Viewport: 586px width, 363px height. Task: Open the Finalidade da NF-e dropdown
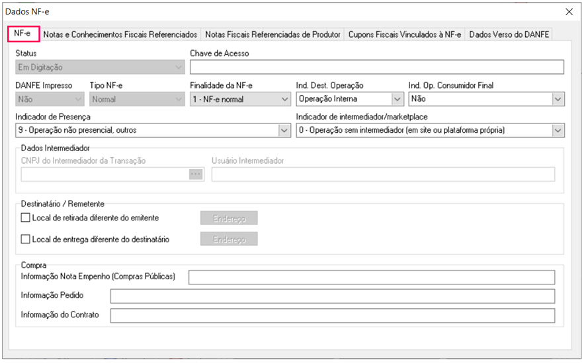point(284,99)
